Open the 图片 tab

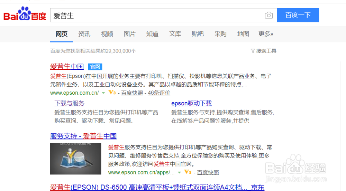click(x=129, y=34)
